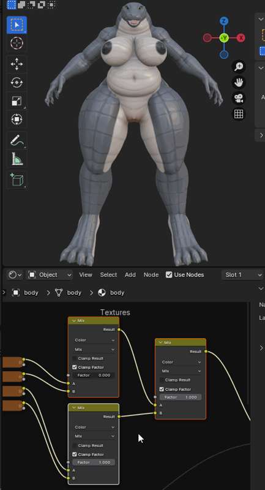Set selection mode to subtract
265x490 pixels.
(31, 4)
